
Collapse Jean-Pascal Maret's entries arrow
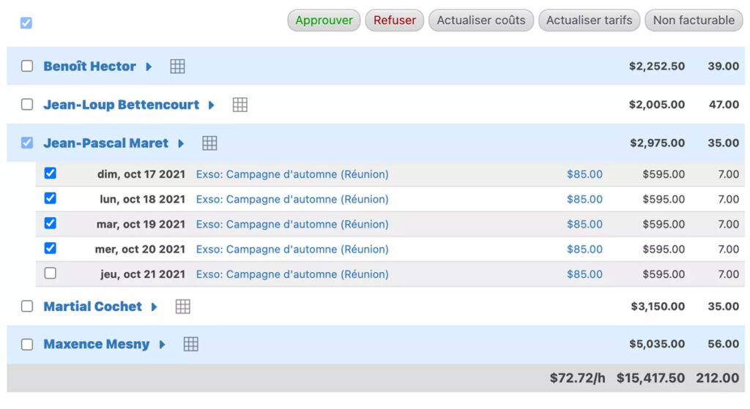click(181, 143)
